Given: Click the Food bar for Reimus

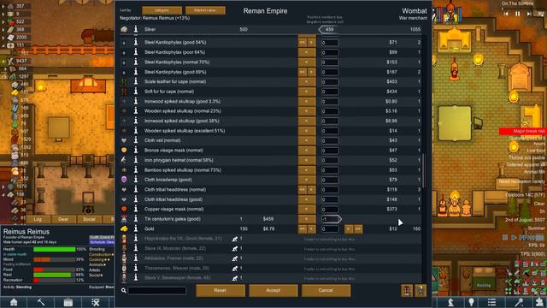Looking at the screenshot, I should [x=54, y=269].
